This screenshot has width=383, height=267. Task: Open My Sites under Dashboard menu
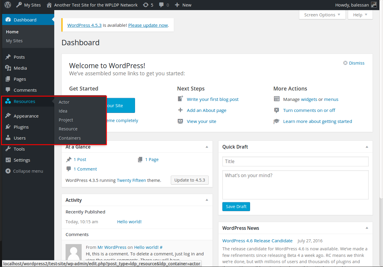coord(14,41)
